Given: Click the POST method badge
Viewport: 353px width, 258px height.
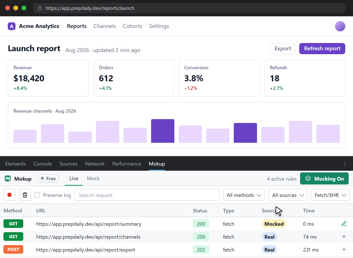Looking at the screenshot, I should point(13,249).
